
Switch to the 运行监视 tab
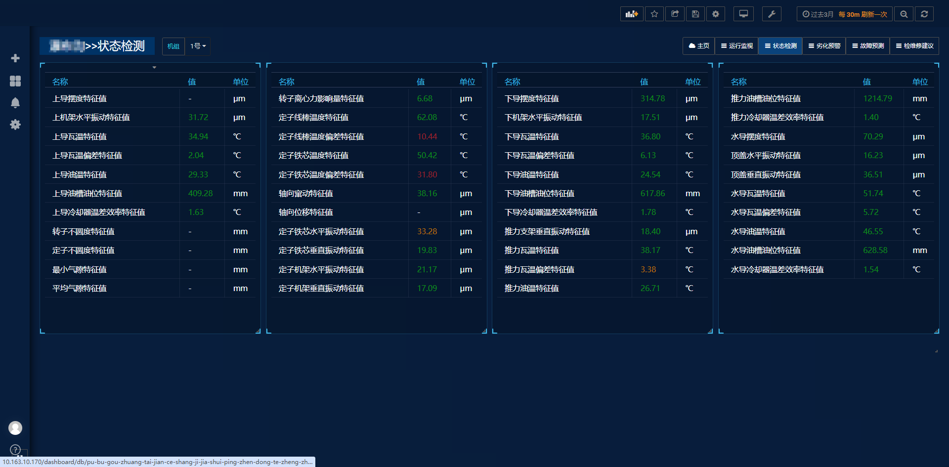coord(736,46)
